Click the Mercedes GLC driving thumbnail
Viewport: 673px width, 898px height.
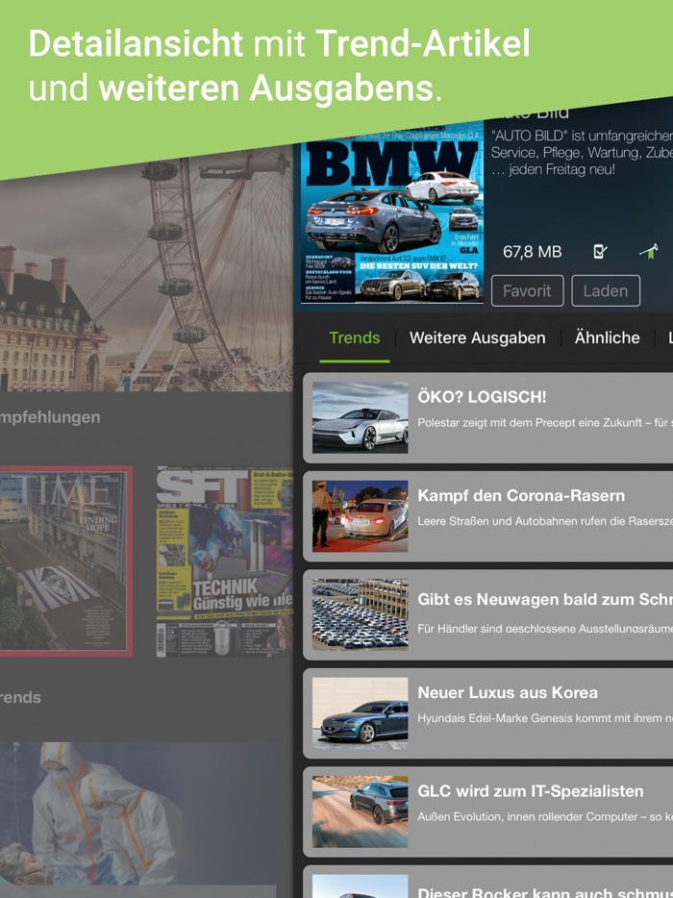point(361,811)
